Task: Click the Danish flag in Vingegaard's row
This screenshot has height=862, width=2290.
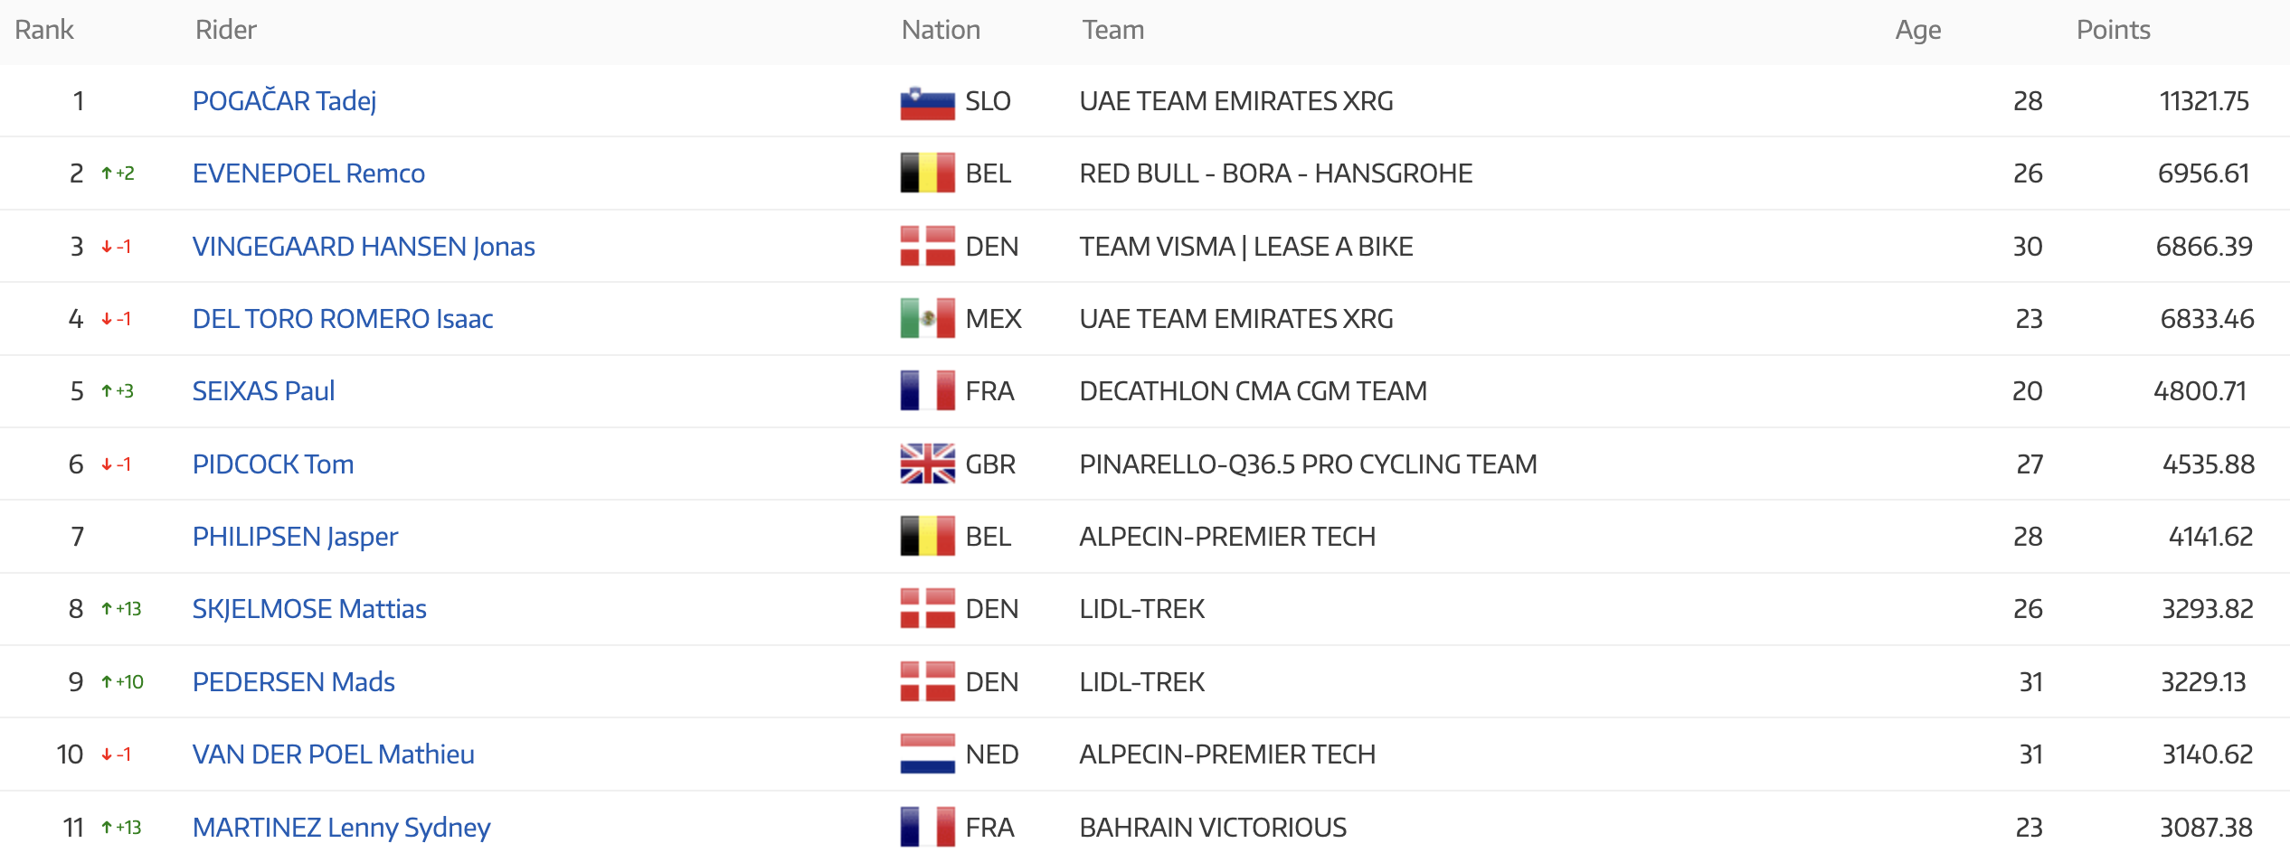Action: (927, 247)
